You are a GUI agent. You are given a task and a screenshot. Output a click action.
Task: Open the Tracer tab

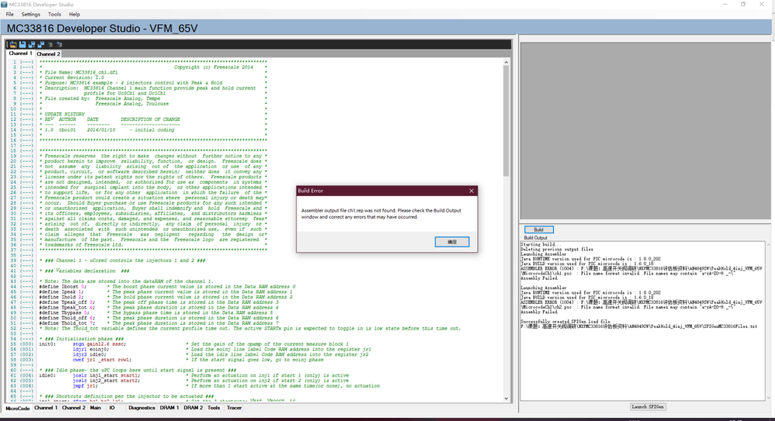[234, 408]
